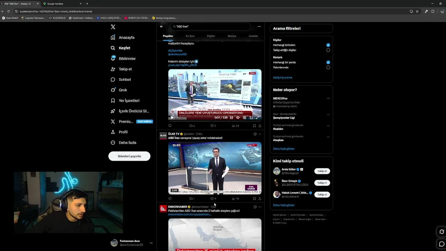The image size is (446, 251).
Task: Open the X logo home icon
Action: click(113, 27)
